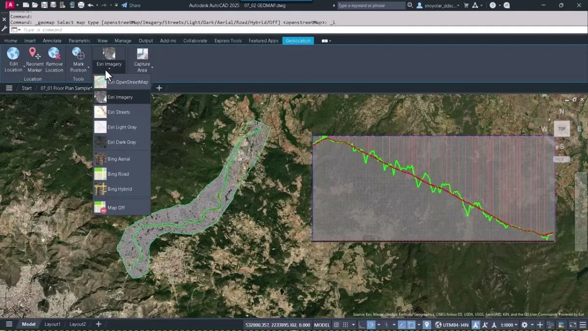The image size is (588, 331).
Task: Expand the Edit Location dropdown arrow
Action: point(24,67)
